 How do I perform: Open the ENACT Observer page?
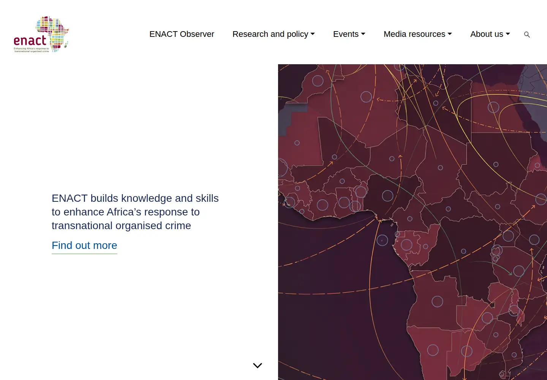182,34
